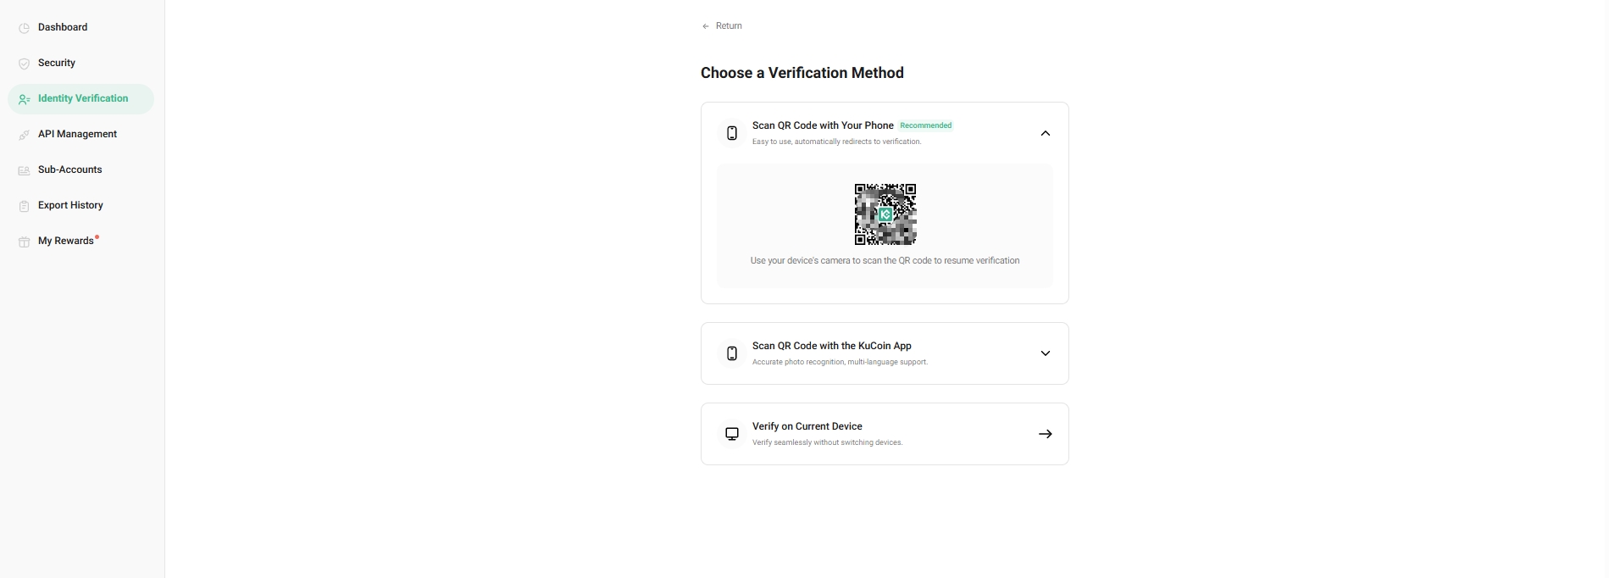Click the arrow for Verify on Current Device
The height and width of the screenshot is (578, 1609).
tap(1045, 434)
